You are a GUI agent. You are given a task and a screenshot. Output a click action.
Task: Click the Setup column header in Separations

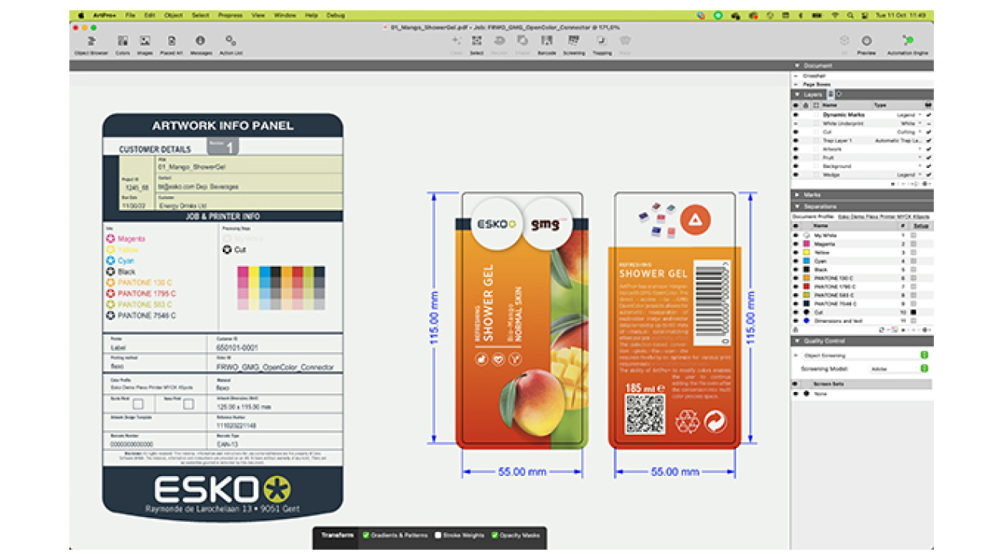tap(921, 226)
